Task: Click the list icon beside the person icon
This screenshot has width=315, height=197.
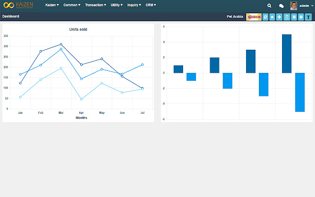Action: (301, 17)
